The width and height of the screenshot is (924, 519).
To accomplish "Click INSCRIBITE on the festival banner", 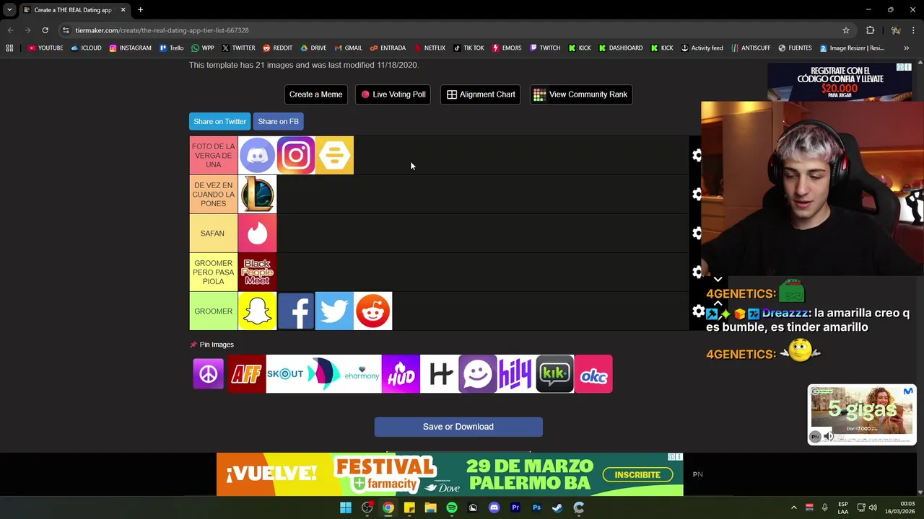I will point(637,475).
